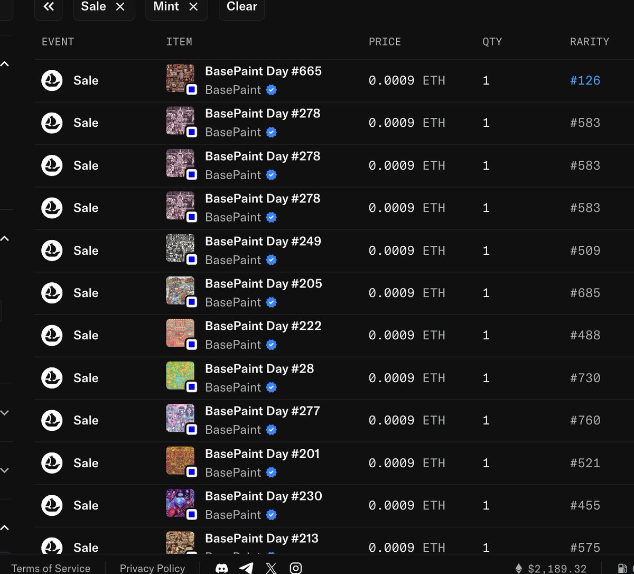Click the ETH price $2,189.32 in the footer
Image resolution: width=634 pixels, height=574 pixels.
556,569
